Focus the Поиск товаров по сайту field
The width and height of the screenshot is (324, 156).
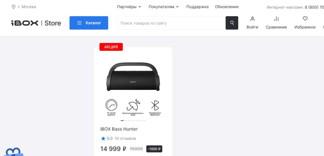coord(171,23)
